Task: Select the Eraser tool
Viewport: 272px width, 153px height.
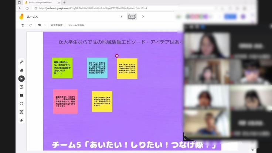Action: [21, 70]
